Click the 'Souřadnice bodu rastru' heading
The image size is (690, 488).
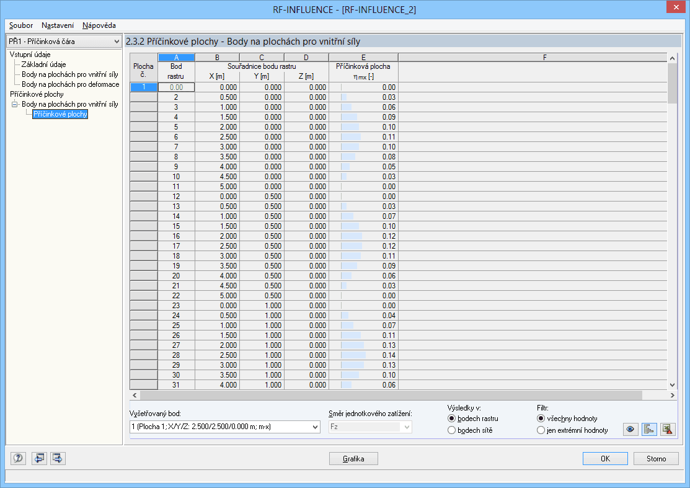click(x=262, y=66)
